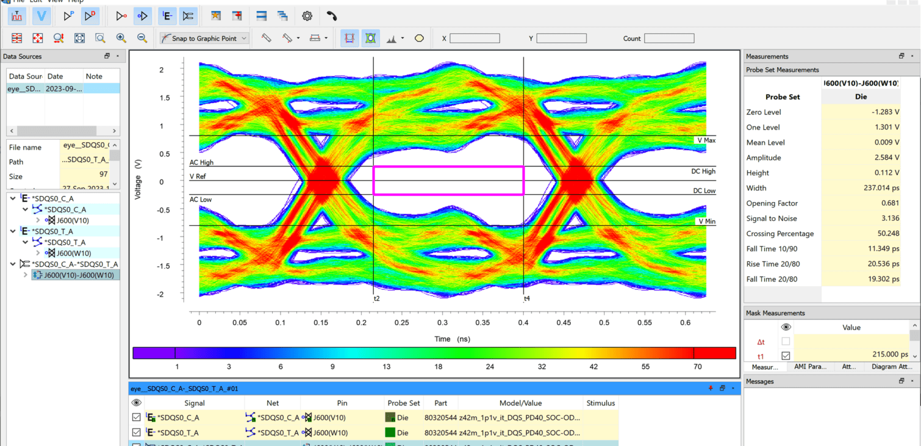Expand the J600(V10) tree node
The height and width of the screenshot is (446, 921).
[38, 220]
